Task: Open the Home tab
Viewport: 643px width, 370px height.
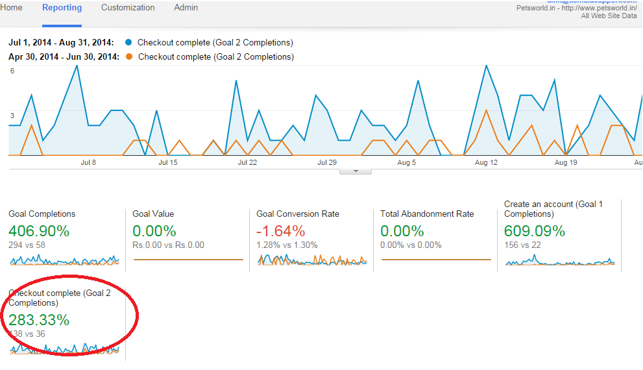Action: 11,8
